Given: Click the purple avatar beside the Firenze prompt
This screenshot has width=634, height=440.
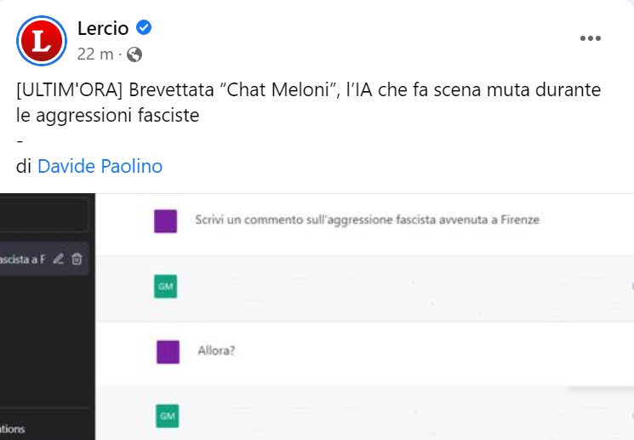Looking at the screenshot, I should (x=165, y=221).
